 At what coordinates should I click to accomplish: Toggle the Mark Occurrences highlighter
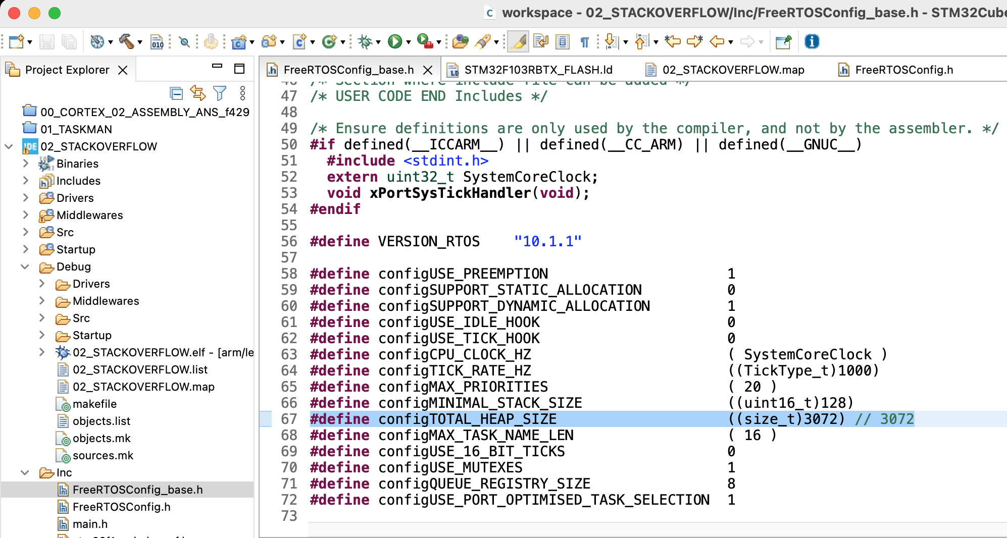click(x=518, y=41)
